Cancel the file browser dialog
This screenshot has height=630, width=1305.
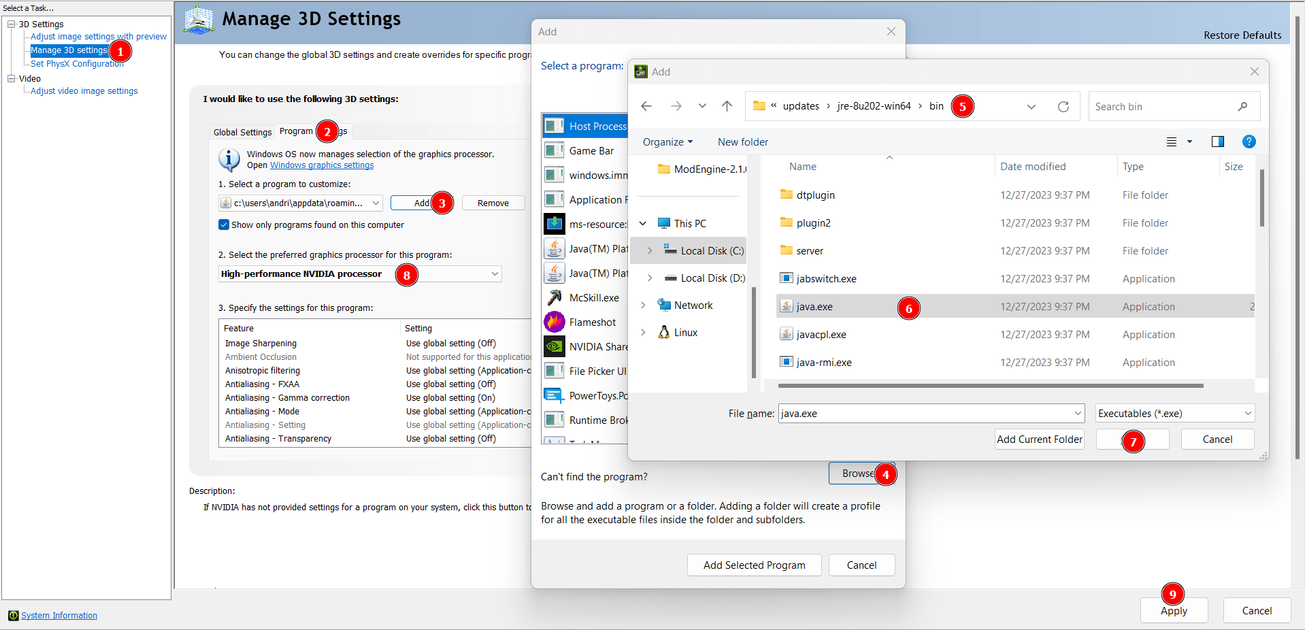1217,440
